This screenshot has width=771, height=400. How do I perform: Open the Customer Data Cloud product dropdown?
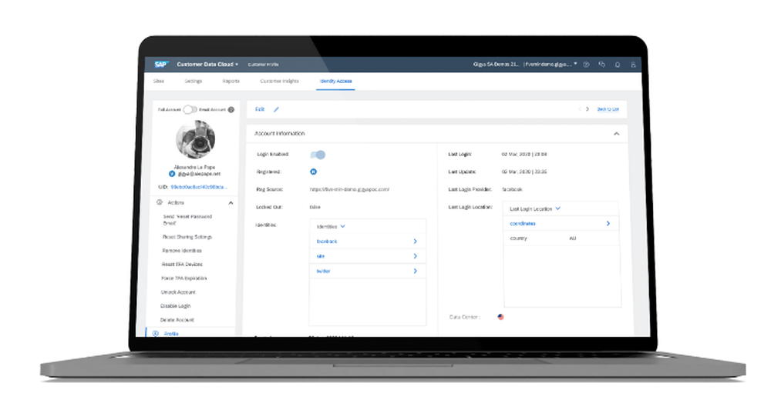tap(207, 65)
